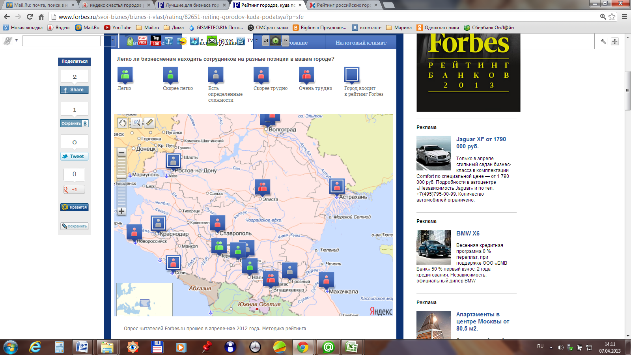This screenshot has width=631, height=355.
Task: Open the Яндекс bookmark
Action: 59,28
